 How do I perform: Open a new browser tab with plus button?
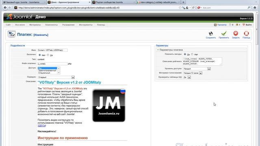pyautogui.click(x=183, y=2)
